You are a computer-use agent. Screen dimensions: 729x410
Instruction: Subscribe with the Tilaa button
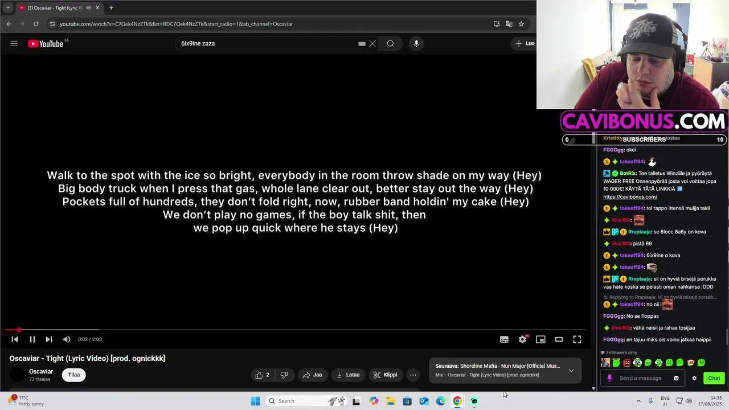tap(74, 375)
